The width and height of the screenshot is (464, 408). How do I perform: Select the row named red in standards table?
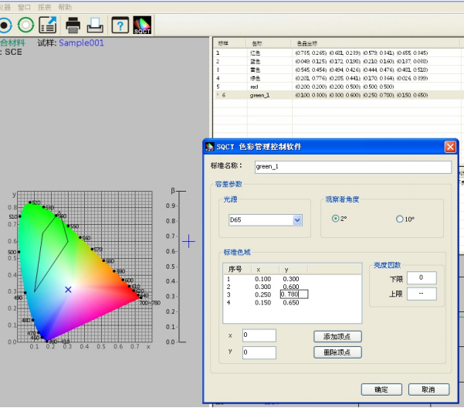coord(255,87)
